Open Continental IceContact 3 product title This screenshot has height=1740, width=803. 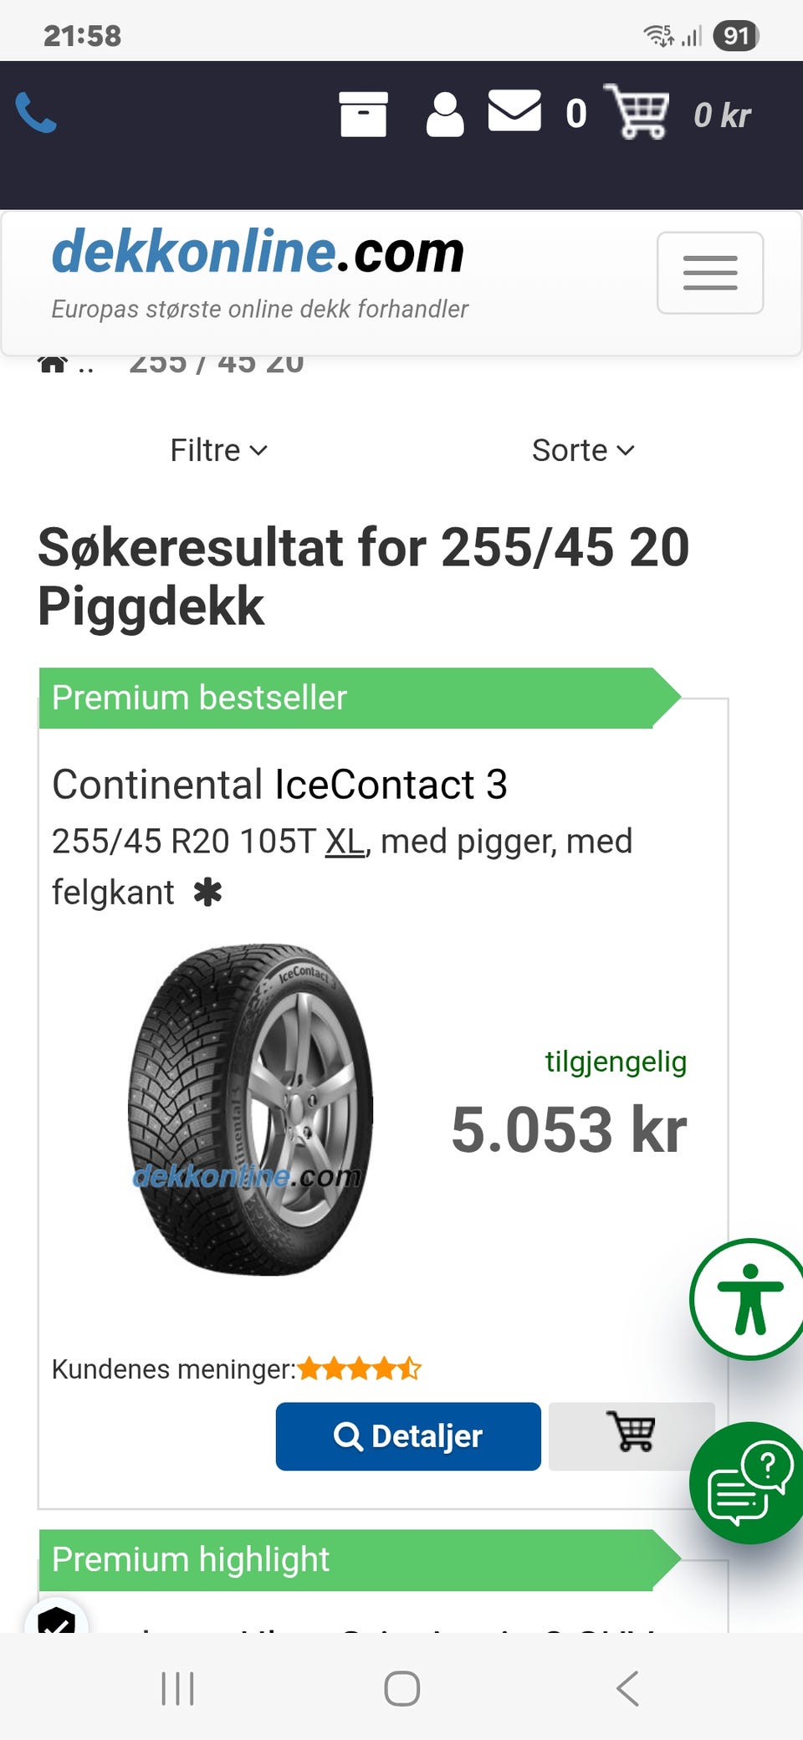[279, 785]
